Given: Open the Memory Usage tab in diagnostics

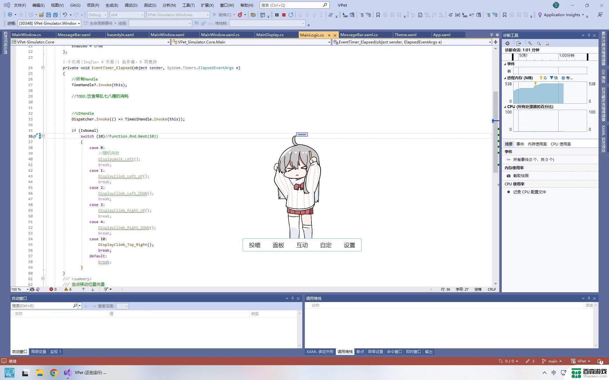Looking at the screenshot, I should point(537,144).
